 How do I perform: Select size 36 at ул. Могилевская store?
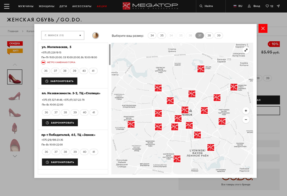point(46,71)
